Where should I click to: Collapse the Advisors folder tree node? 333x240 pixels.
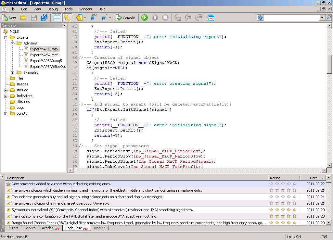tap(13, 43)
